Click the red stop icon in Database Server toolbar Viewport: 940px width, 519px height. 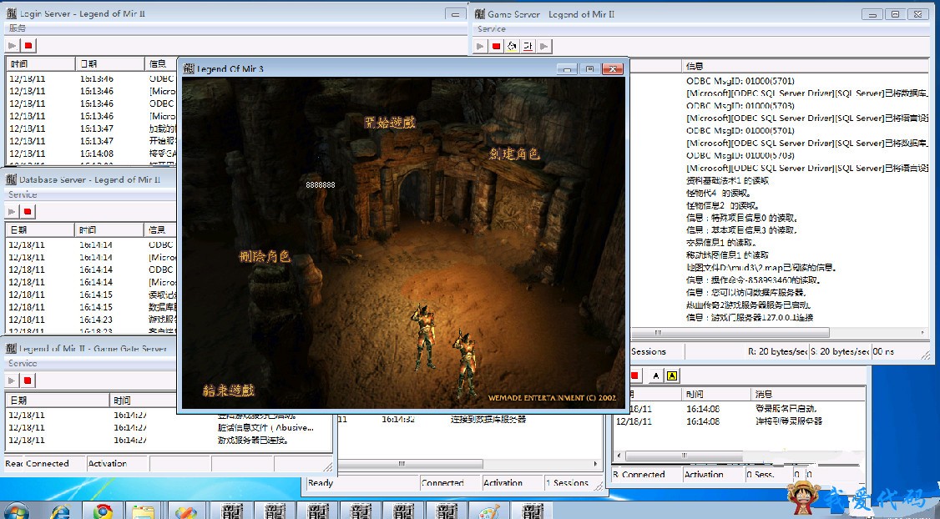coord(28,211)
